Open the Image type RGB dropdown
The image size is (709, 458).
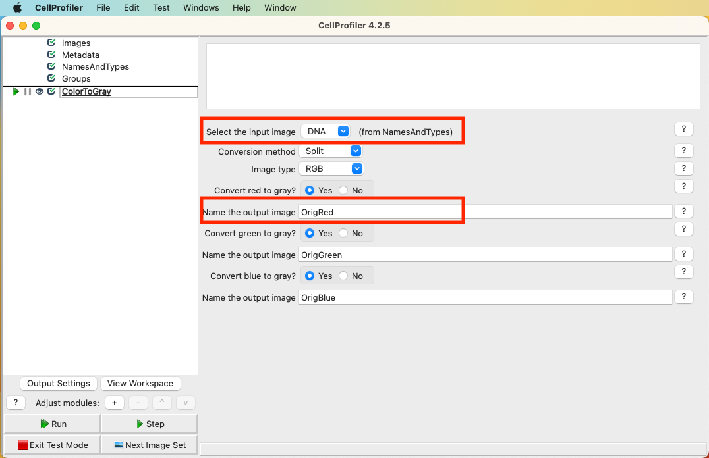tap(331, 169)
